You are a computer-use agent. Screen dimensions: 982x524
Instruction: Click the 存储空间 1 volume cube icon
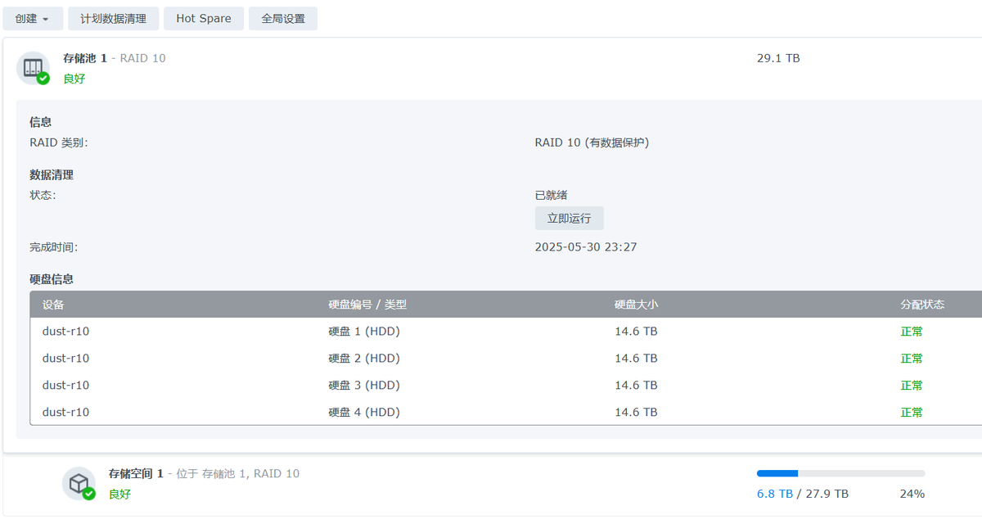79,483
